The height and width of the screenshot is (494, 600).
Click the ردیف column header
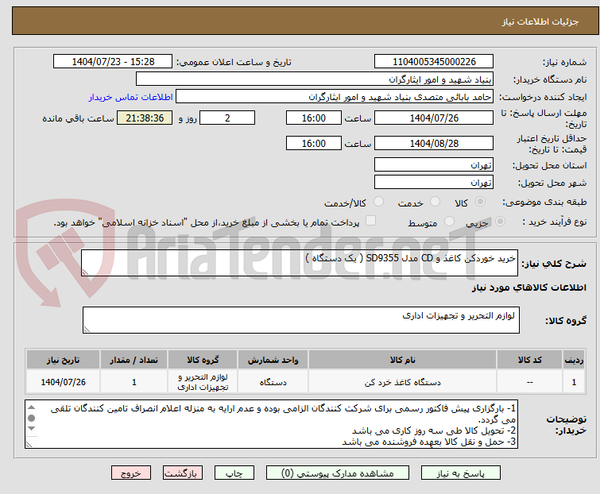[574, 360]
